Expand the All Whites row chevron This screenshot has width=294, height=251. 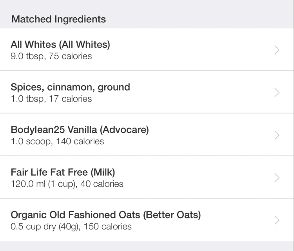(x=277, y=50)
